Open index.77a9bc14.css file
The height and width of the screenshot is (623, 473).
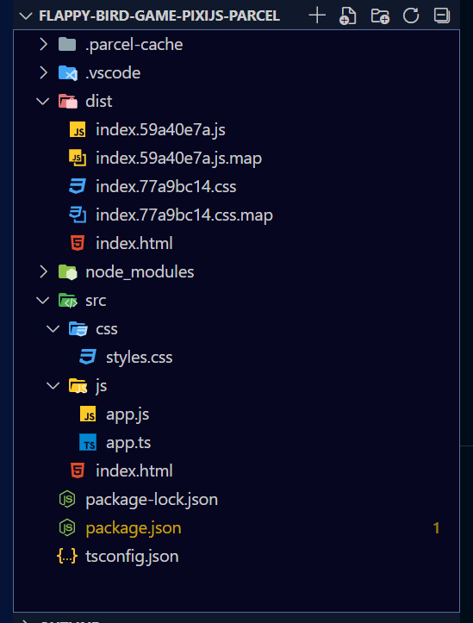coord(166,187)
